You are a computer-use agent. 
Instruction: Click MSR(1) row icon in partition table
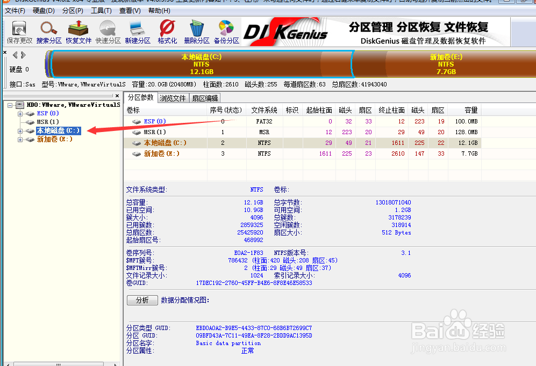[x=137, y=132]
